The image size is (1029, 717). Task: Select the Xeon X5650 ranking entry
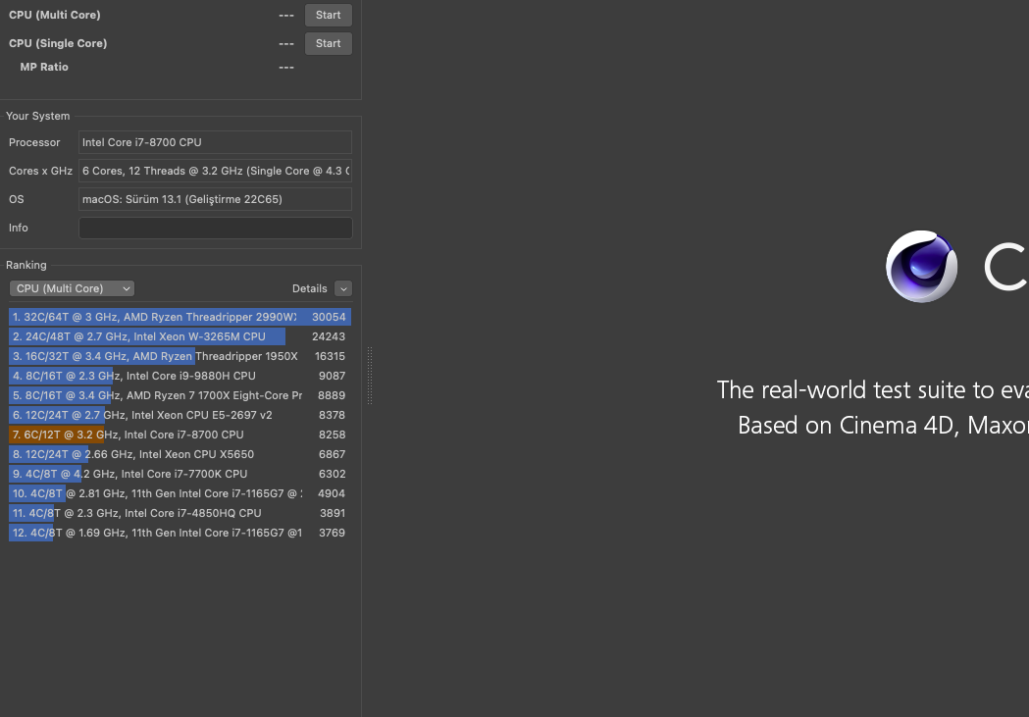(x=180, y=454)
